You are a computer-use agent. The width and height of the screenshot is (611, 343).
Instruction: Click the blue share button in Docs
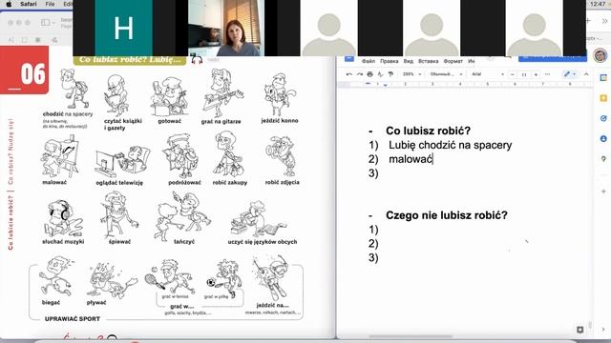[x=553, y=59]
